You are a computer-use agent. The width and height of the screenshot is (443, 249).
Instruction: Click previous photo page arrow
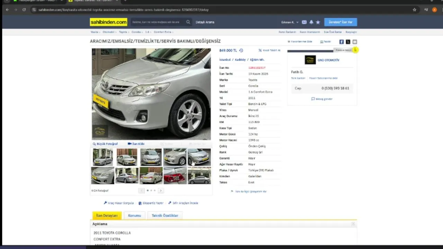coord(141,191)
